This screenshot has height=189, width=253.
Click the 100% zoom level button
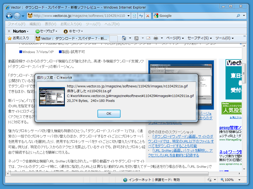click(227, 180)
